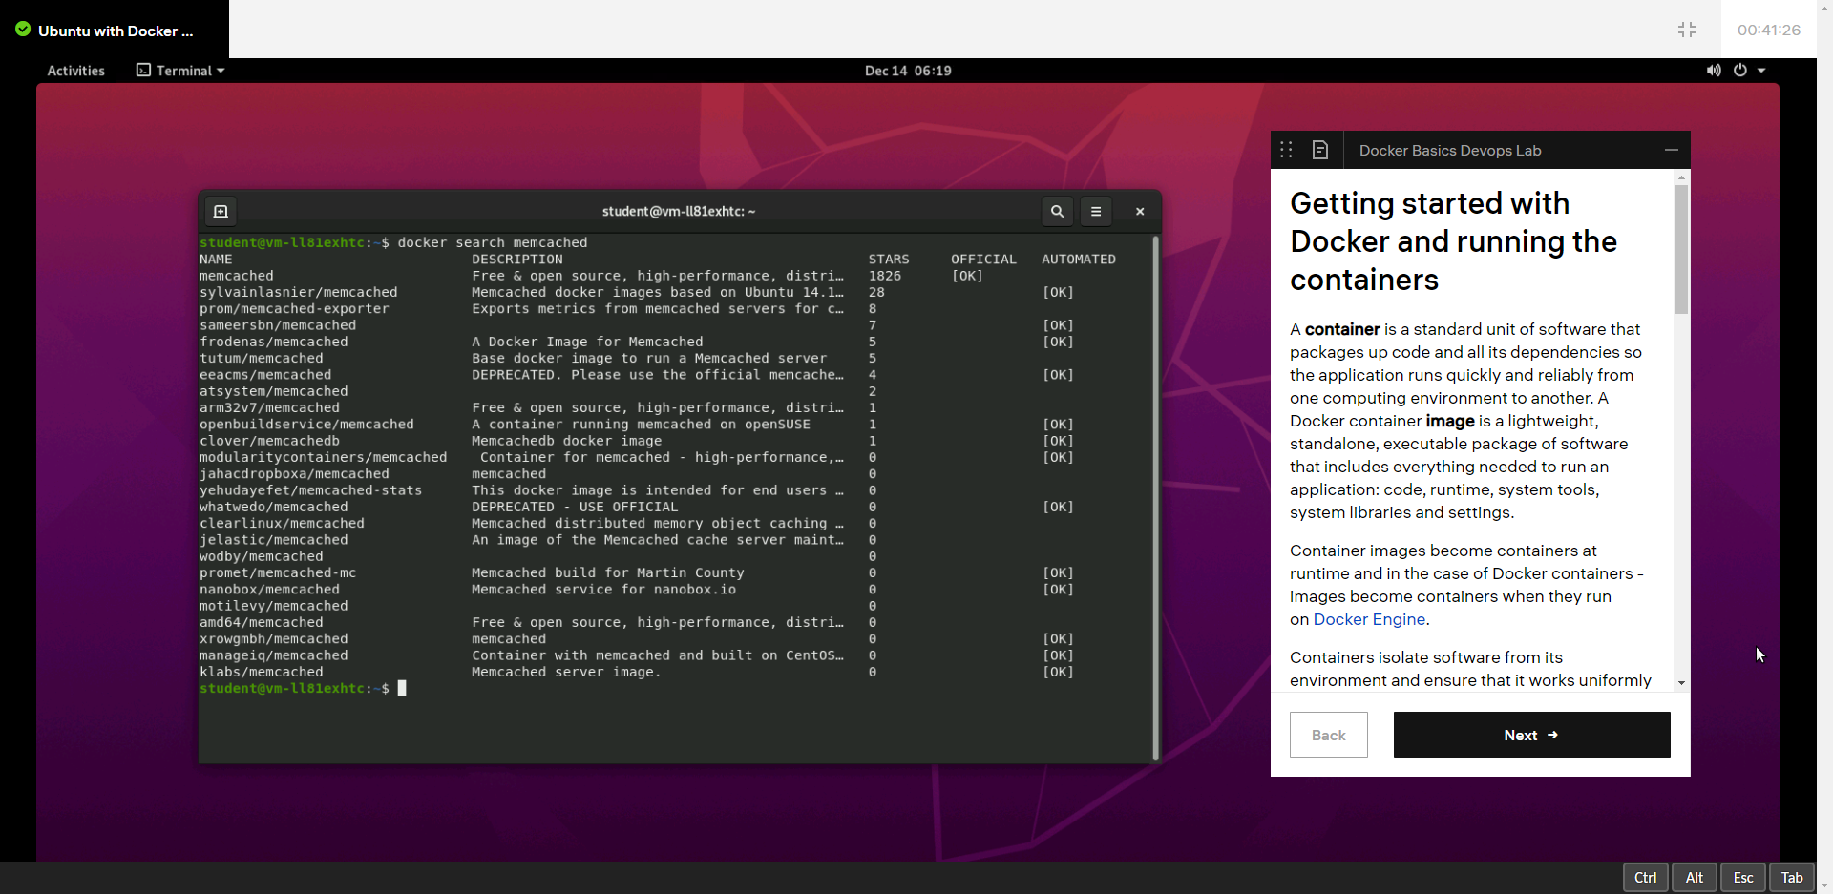Open the Activities overview
Image resolution: width=1833 pixels, height=894 pixels.
pos(76,71)
